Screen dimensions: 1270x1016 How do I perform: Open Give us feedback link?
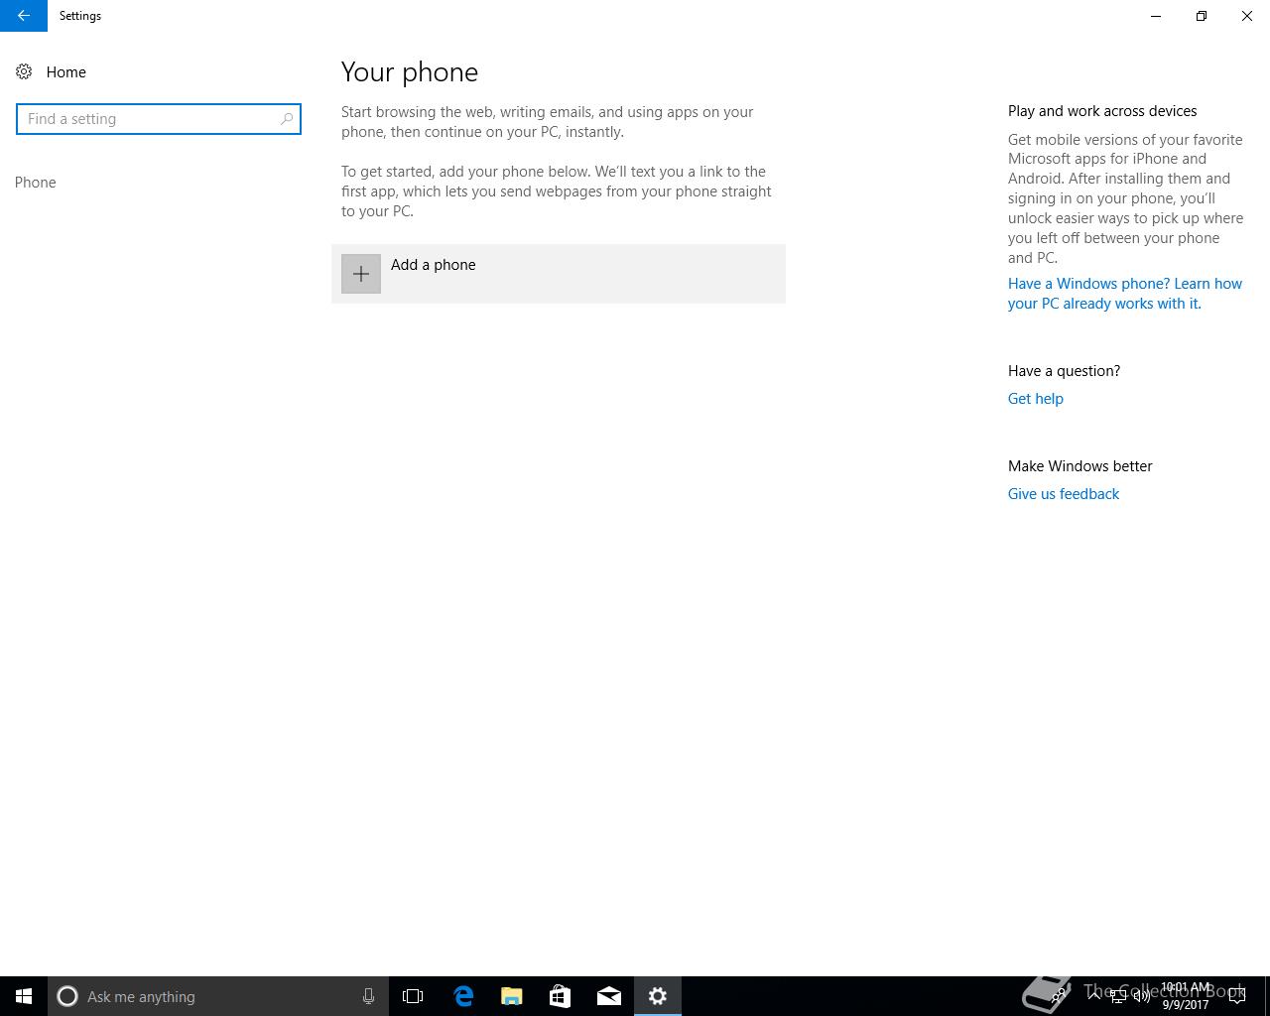pyautogui.click(x=1063, y=494)
